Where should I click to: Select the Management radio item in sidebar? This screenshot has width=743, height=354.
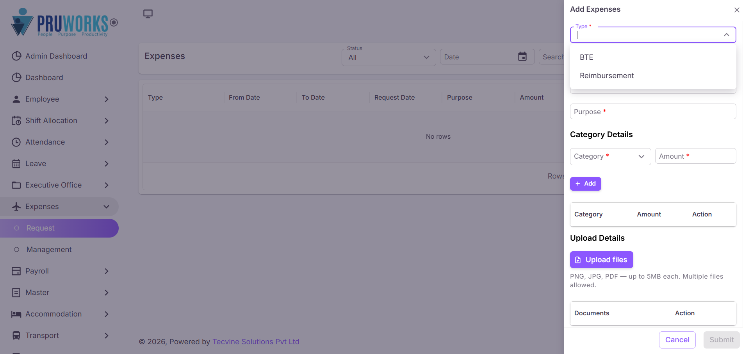click(59, 250)
